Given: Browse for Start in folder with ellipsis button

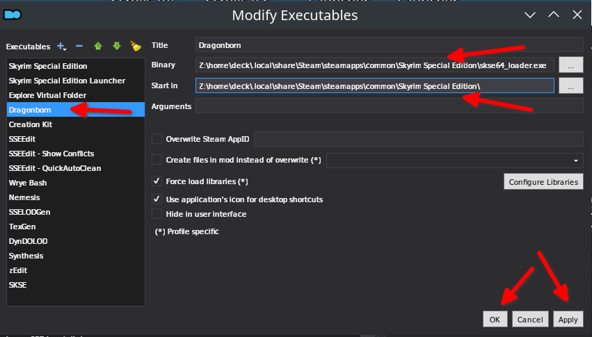Looking at the screenshot, I should (570, 86).
